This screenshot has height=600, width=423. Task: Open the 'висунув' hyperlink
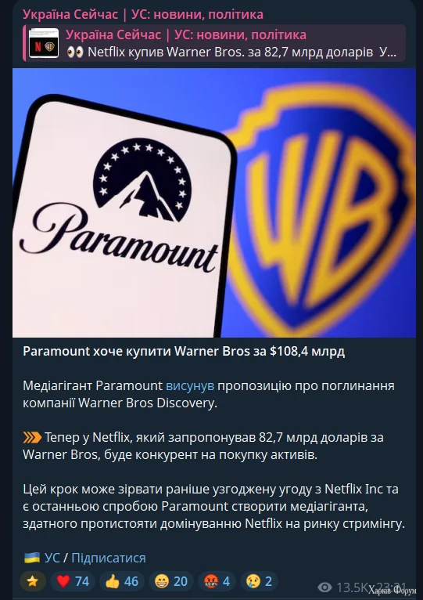(x=190, y=385)
